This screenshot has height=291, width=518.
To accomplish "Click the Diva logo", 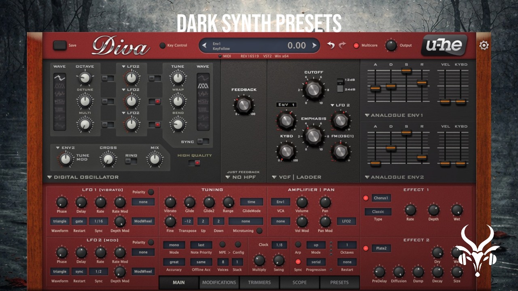I will (x=121, y=46).
